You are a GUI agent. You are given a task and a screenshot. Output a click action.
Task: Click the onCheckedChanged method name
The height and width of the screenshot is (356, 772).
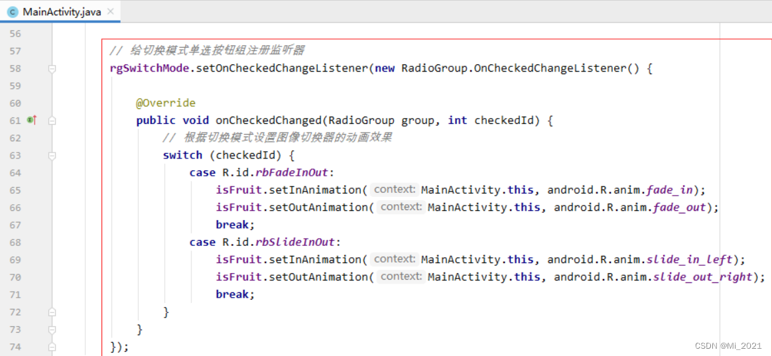pos(269,121)
